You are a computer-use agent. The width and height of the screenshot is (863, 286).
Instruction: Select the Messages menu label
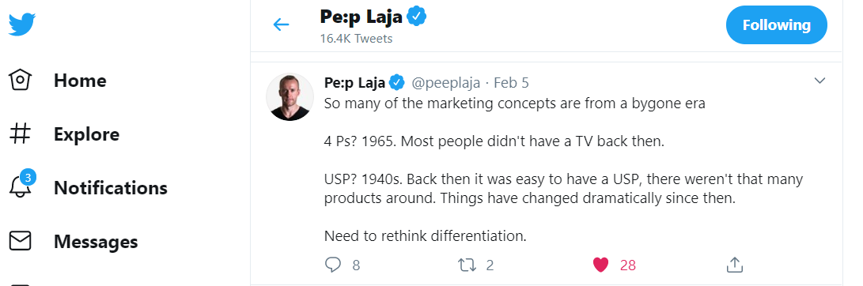96,242
